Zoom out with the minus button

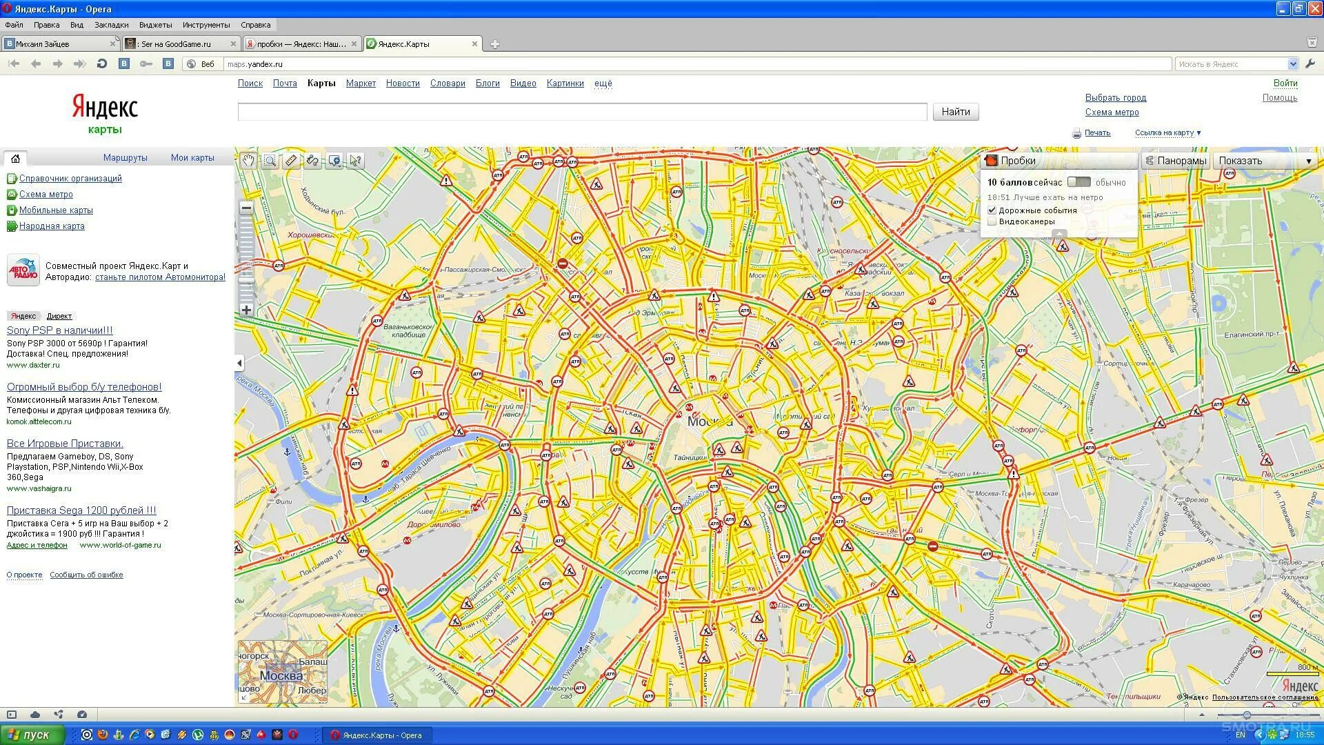pyautogui.click(x=246, y=208)
